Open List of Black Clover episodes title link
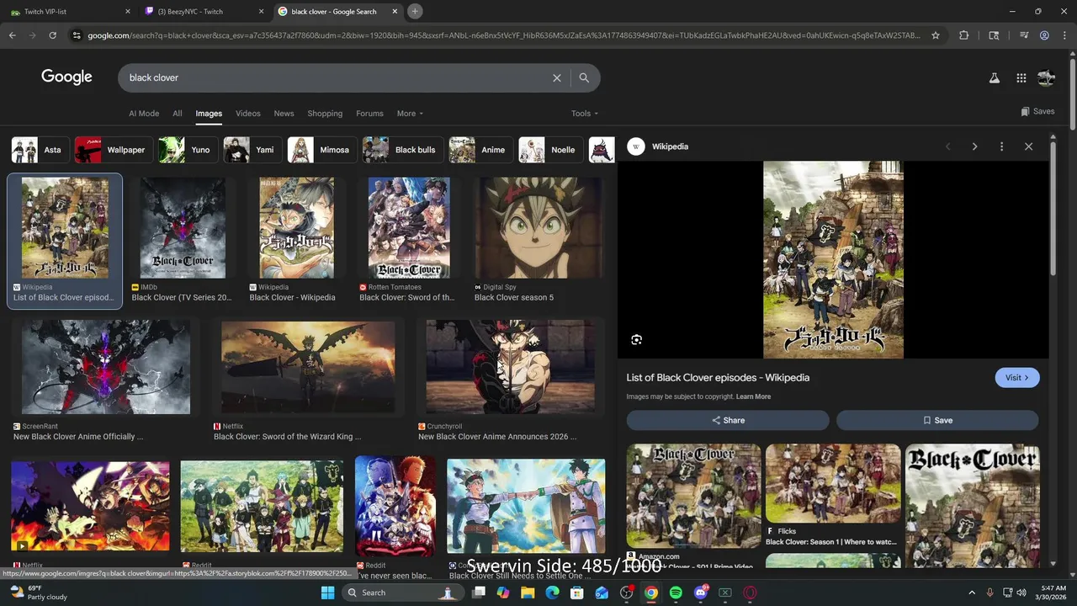Image resolution: width=1077 pixels, height=606 pixels. click(718, 378)
